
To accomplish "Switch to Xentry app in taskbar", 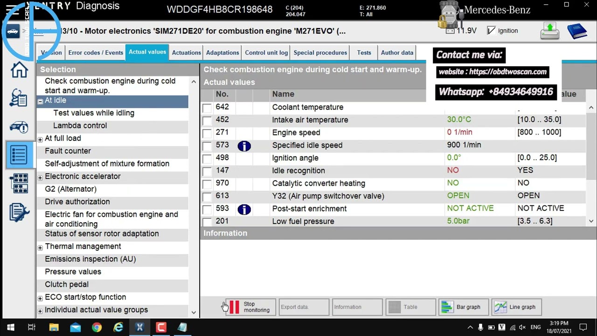I will pos(139,328).
